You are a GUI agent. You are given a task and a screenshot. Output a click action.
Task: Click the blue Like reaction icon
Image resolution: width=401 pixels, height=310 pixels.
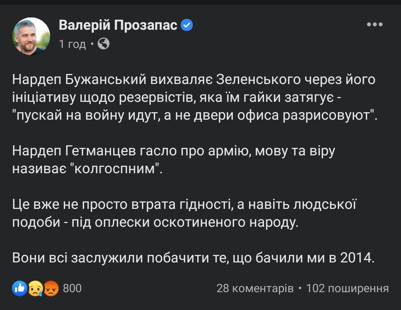[19, 288]
